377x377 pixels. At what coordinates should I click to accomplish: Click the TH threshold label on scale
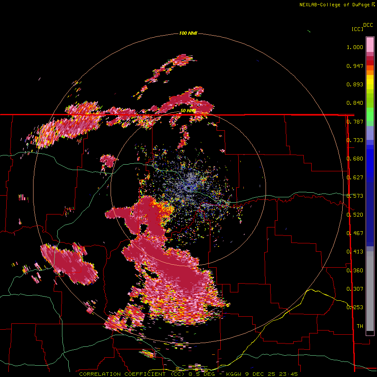pos(360,326)
